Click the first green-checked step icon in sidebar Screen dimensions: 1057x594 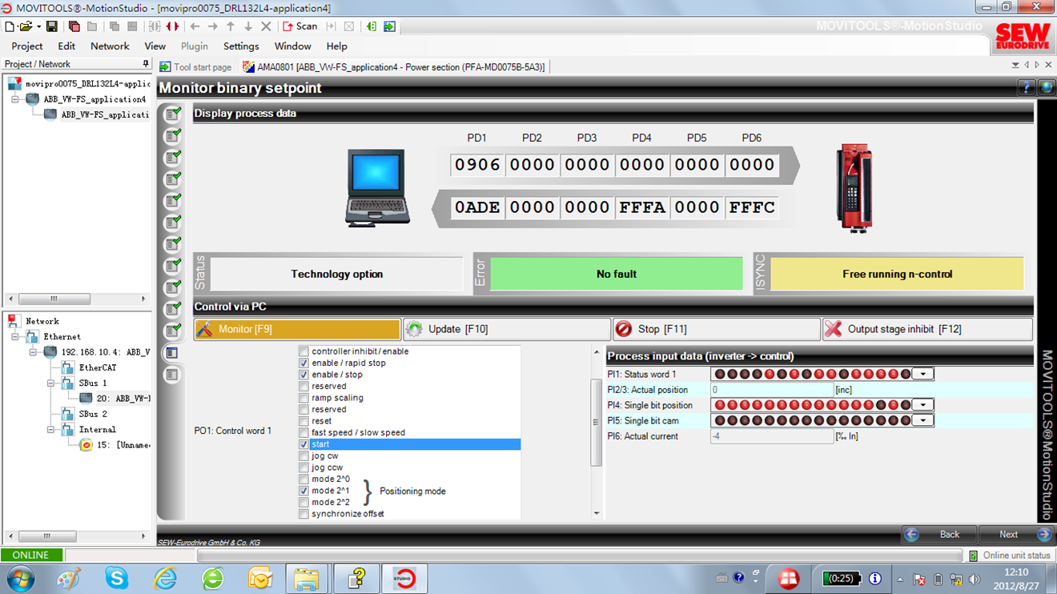point(172,114)
